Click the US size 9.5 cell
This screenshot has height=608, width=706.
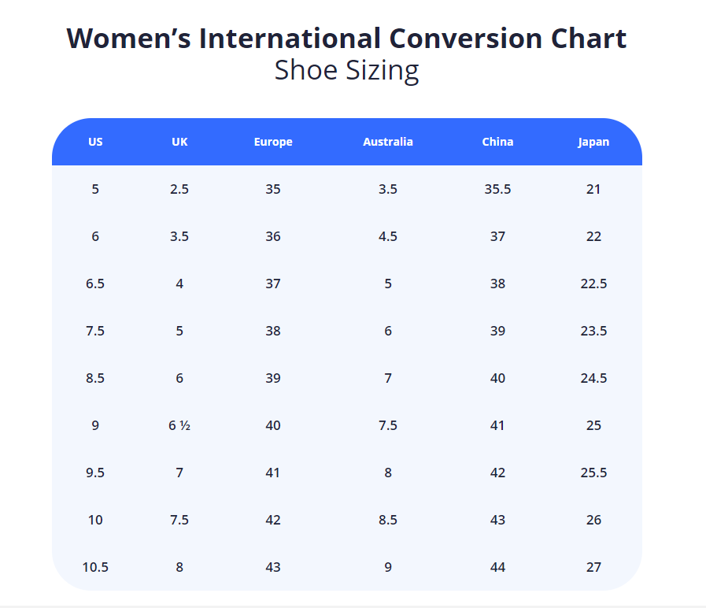(x=95, y=473)
